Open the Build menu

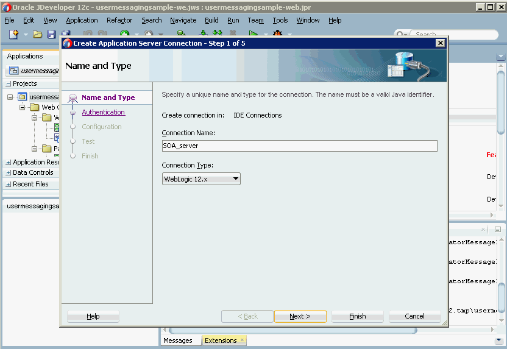211,20
